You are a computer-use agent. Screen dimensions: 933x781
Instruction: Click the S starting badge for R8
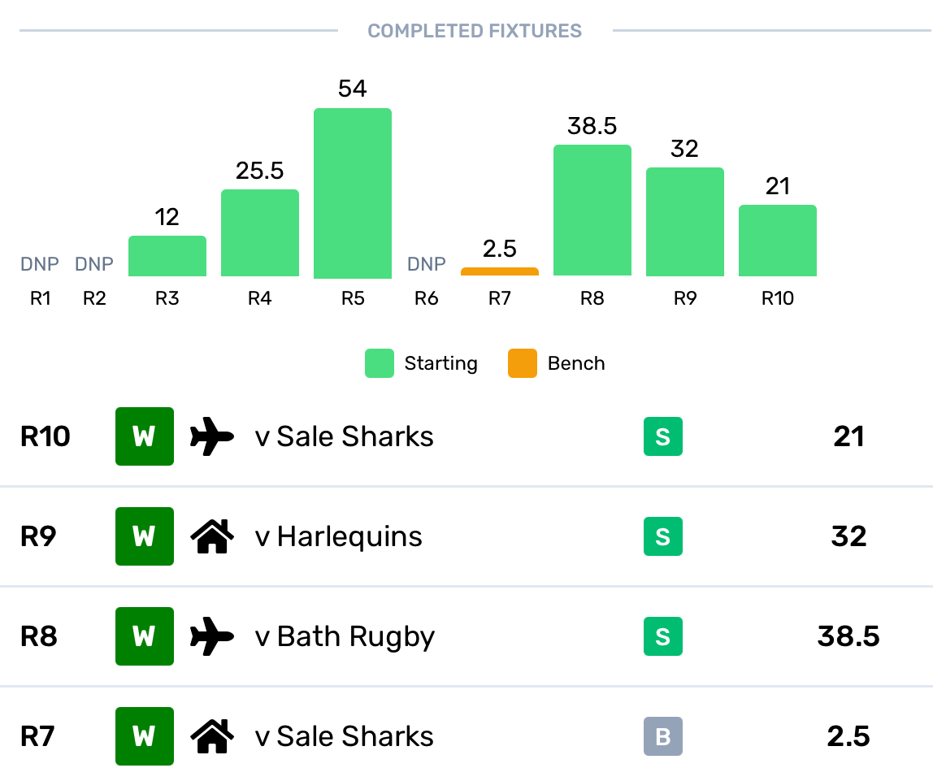point(663,636)
